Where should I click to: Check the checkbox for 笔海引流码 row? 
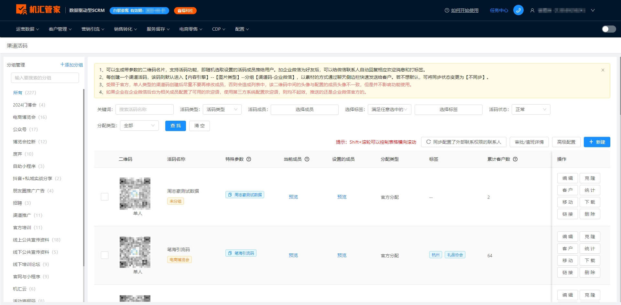click(104, 255)
